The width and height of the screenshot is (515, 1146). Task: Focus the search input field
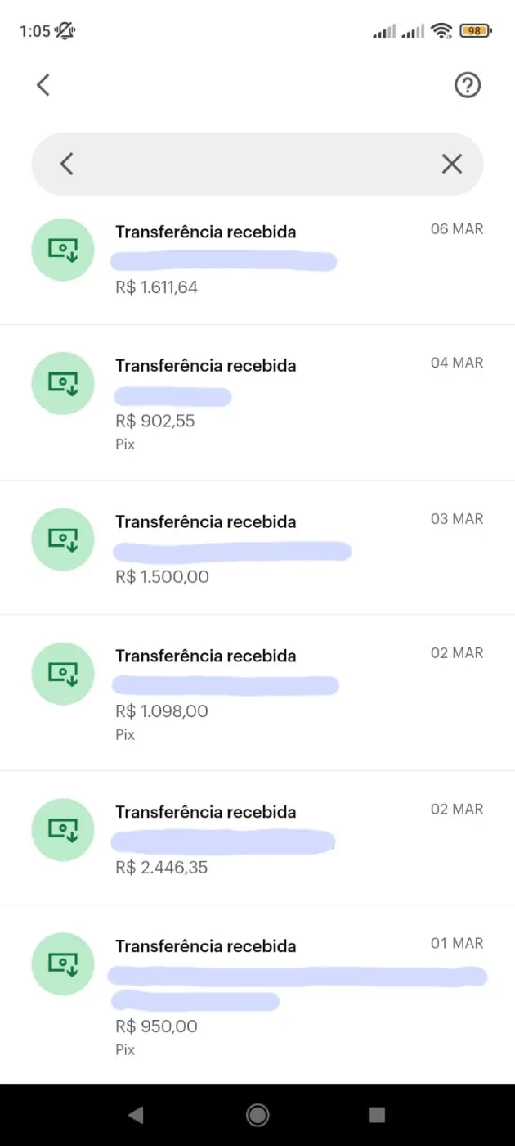(x=257, y=164)
